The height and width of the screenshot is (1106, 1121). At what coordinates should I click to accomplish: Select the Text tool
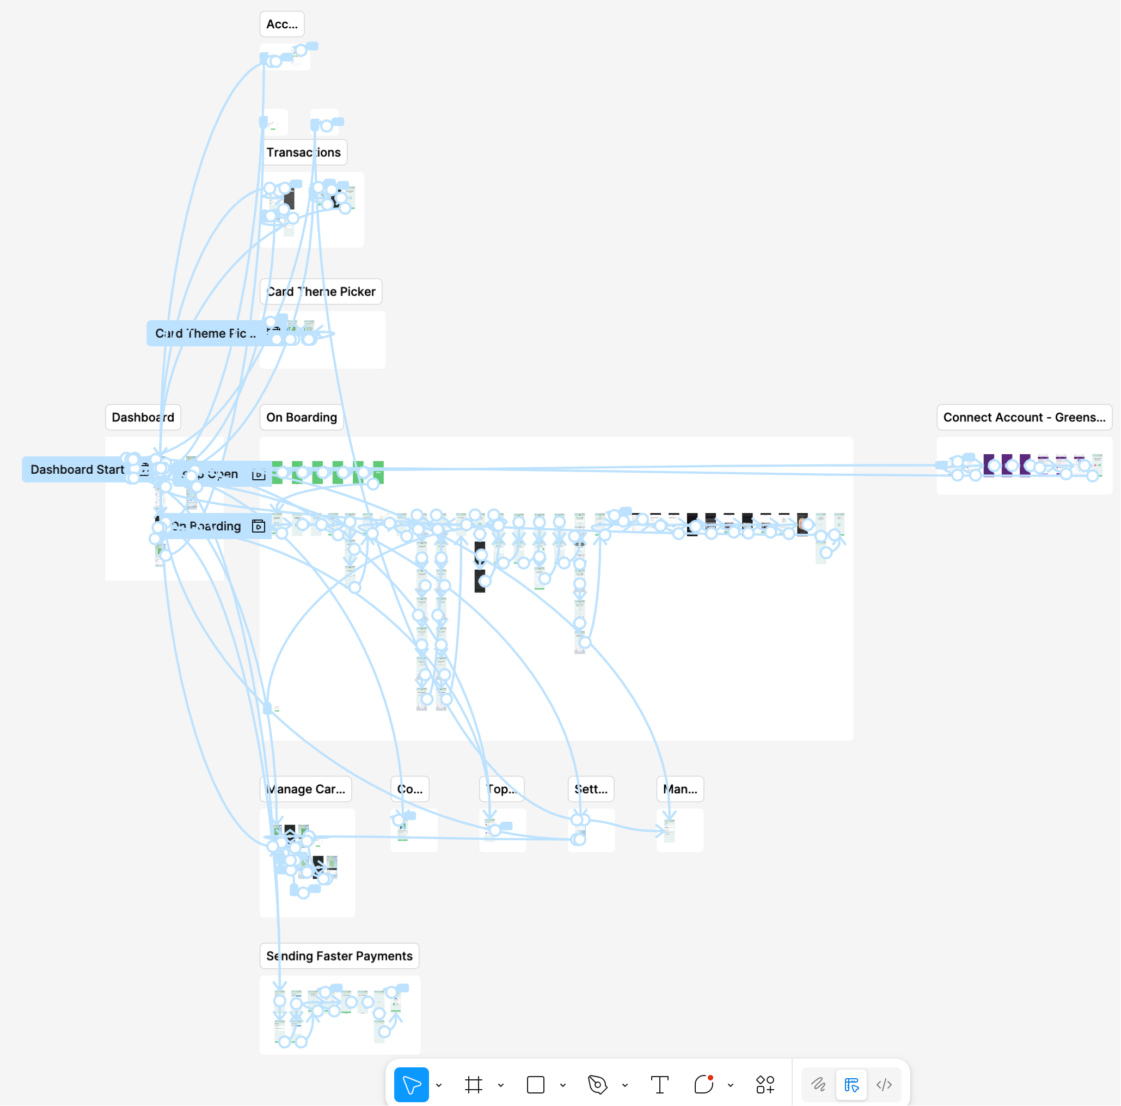(x=659, y=1084)
